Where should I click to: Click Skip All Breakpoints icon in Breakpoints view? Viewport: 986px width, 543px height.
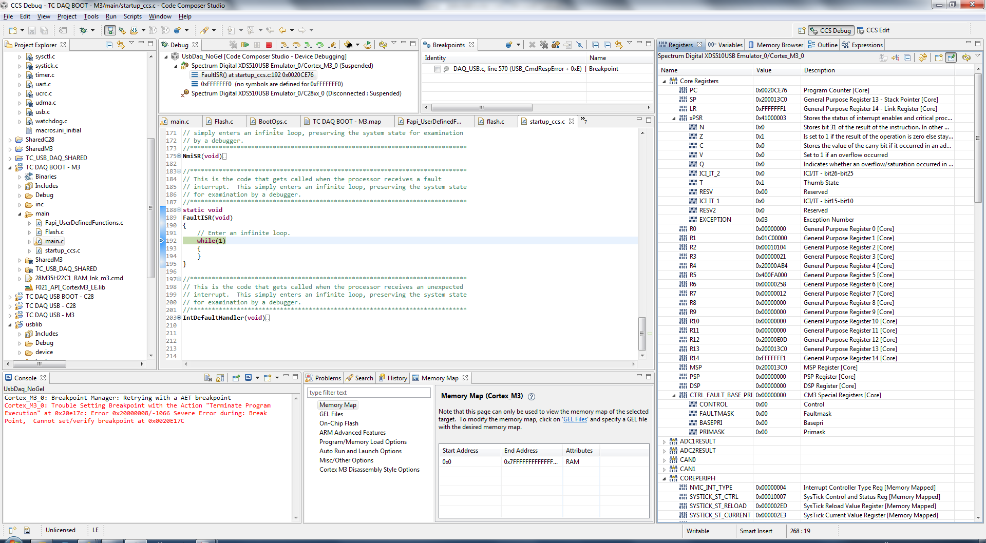point(579,45)
